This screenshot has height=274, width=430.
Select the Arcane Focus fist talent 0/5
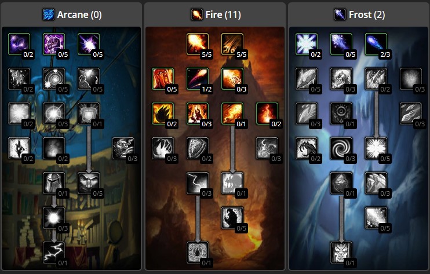tap(54, 44)
